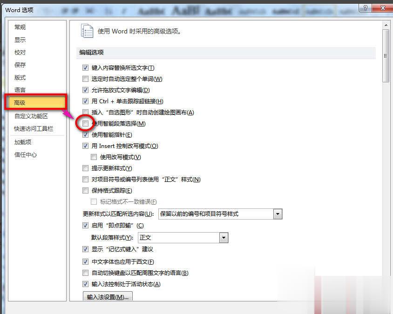
Task: Click the 更新样式以匹配所选内容(U) label
Action: 118,214
